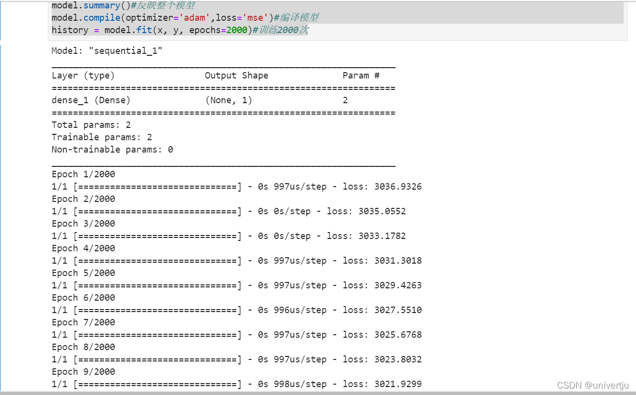Click the 'Epoch 9/2000' line
This screenshot has height=395, width=636.
tap(83, 372)
